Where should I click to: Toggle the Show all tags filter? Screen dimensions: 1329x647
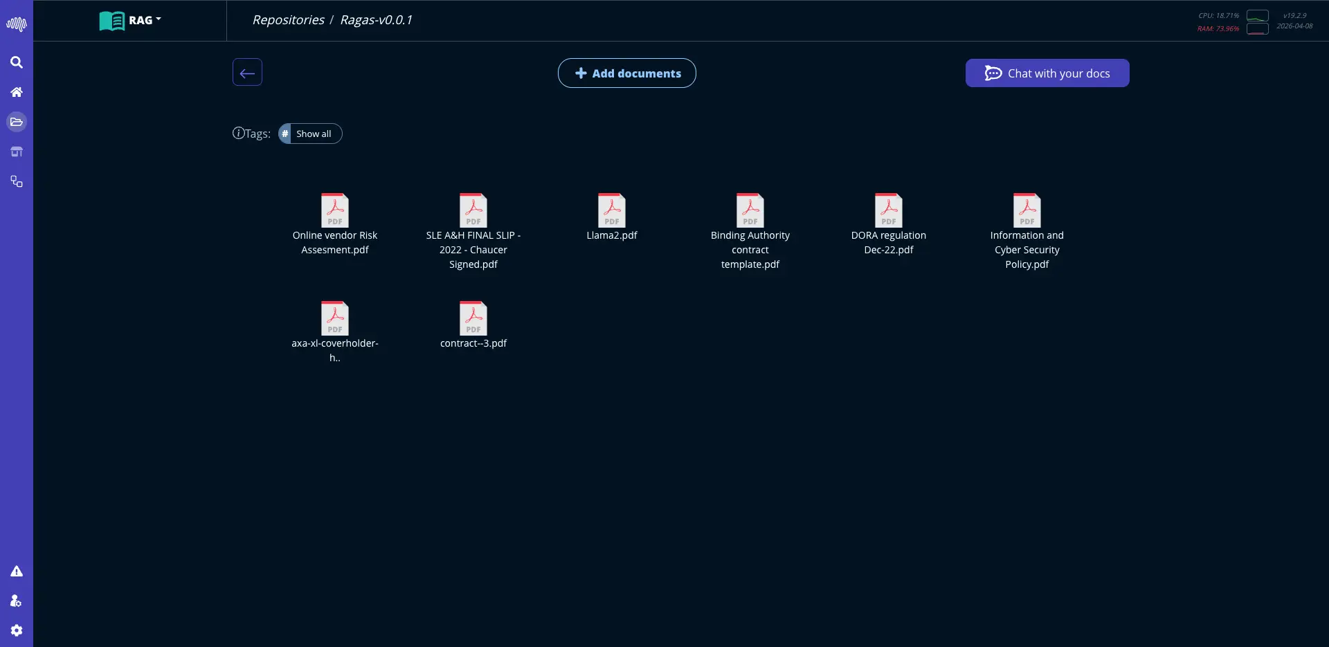tap(314, 133)
